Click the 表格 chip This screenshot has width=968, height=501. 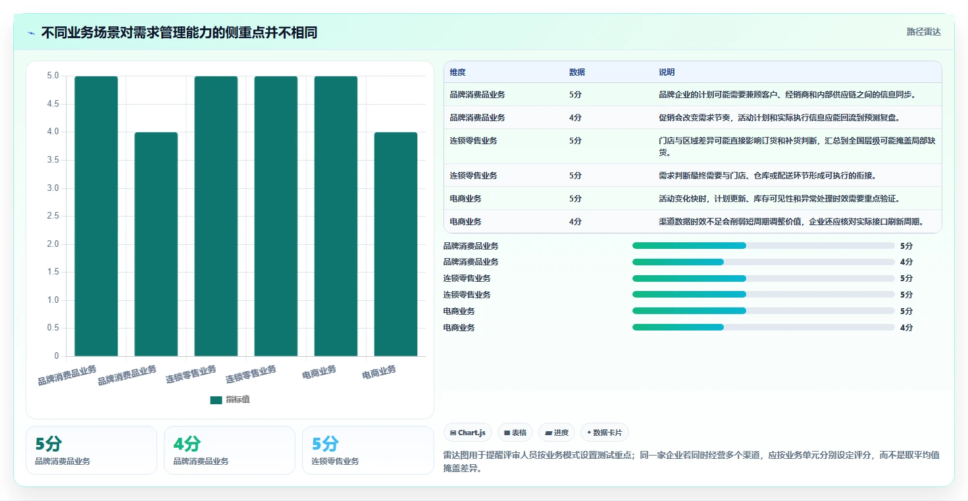coord(515,433)
